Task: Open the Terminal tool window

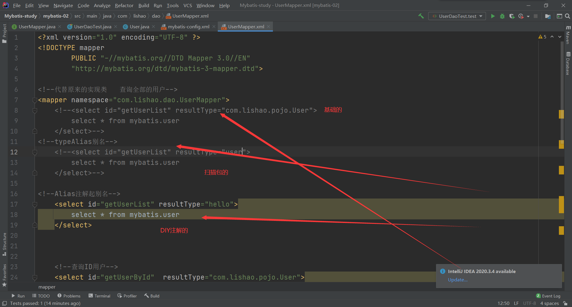Action: 100,296
